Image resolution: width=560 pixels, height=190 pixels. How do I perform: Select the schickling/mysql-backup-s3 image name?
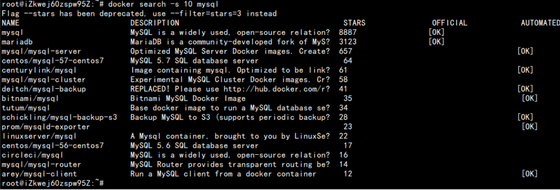(59, 117)
